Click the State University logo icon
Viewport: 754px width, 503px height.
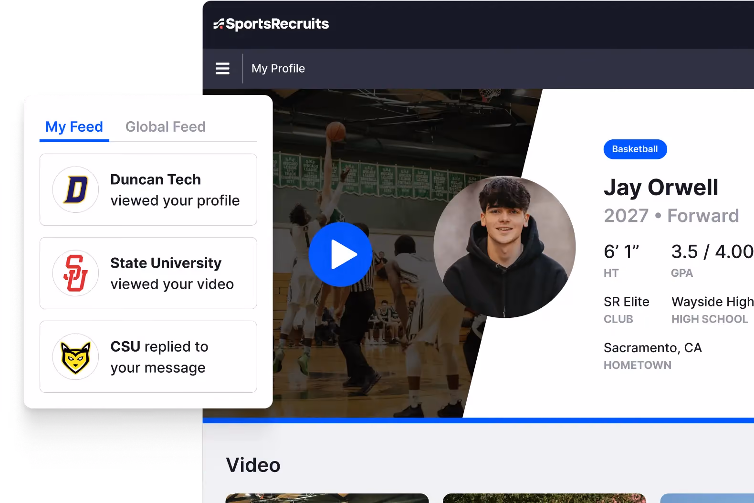click(75, 273)
